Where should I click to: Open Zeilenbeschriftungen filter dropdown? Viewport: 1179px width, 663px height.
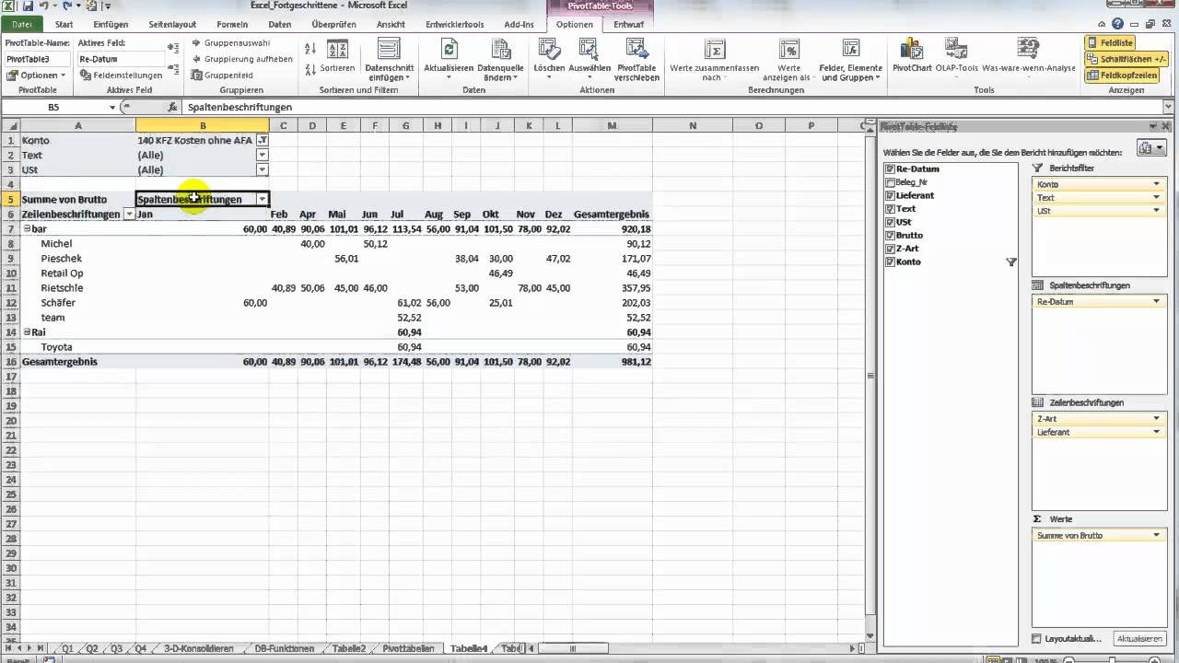click(129, 214)
